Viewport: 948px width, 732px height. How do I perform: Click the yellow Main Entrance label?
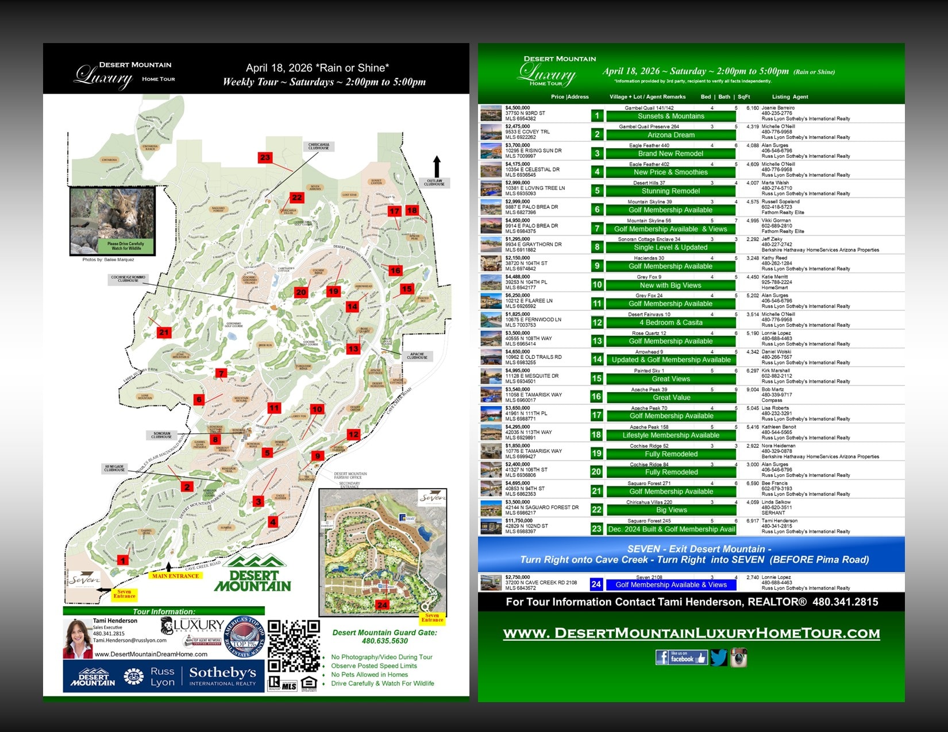[x=175, y=576]
